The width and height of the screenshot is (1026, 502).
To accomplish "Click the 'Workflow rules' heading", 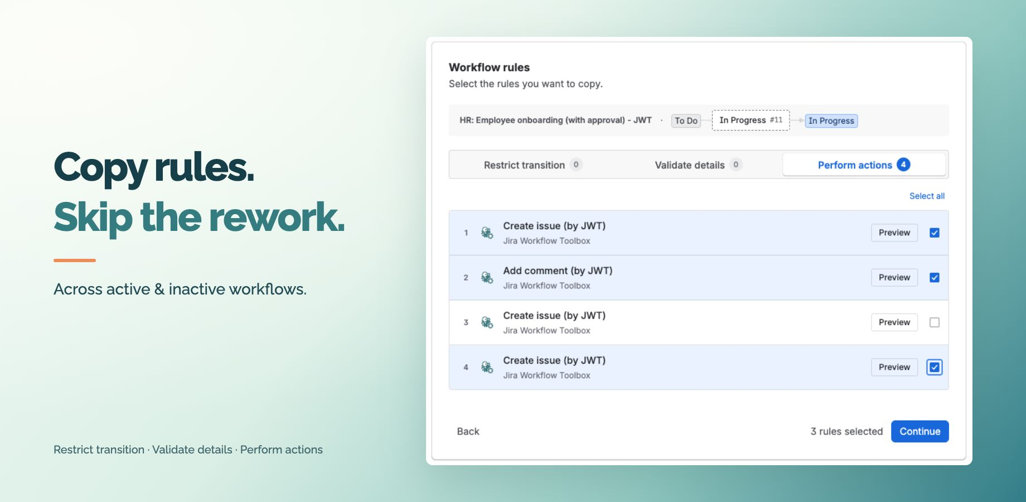I will point(489,67).
